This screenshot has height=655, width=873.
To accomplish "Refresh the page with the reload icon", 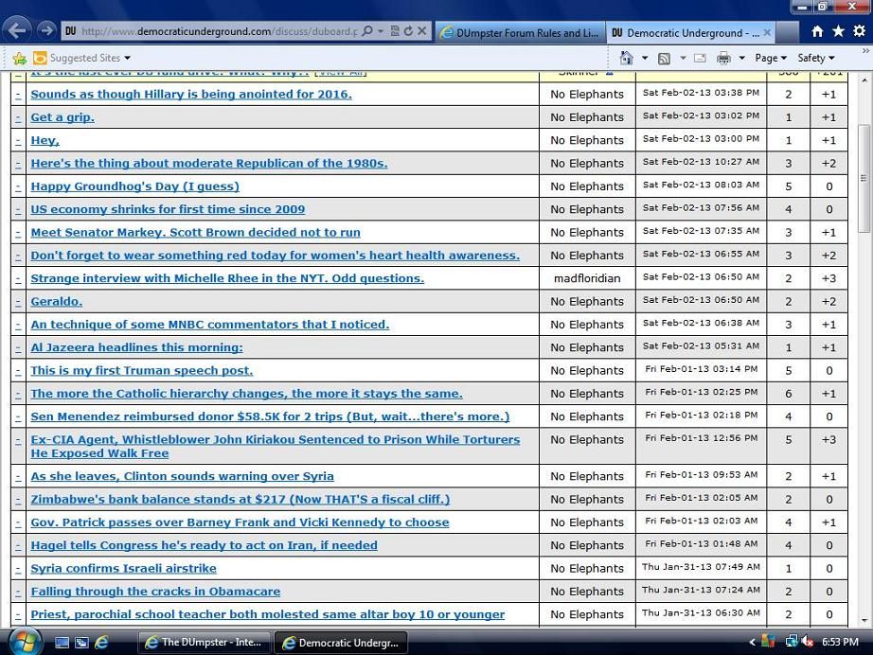I will click(408, 31).
